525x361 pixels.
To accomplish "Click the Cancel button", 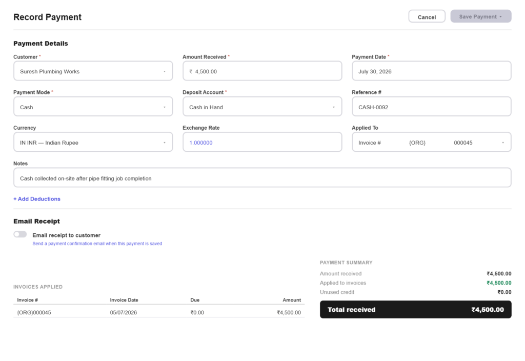I will (427, 16).
